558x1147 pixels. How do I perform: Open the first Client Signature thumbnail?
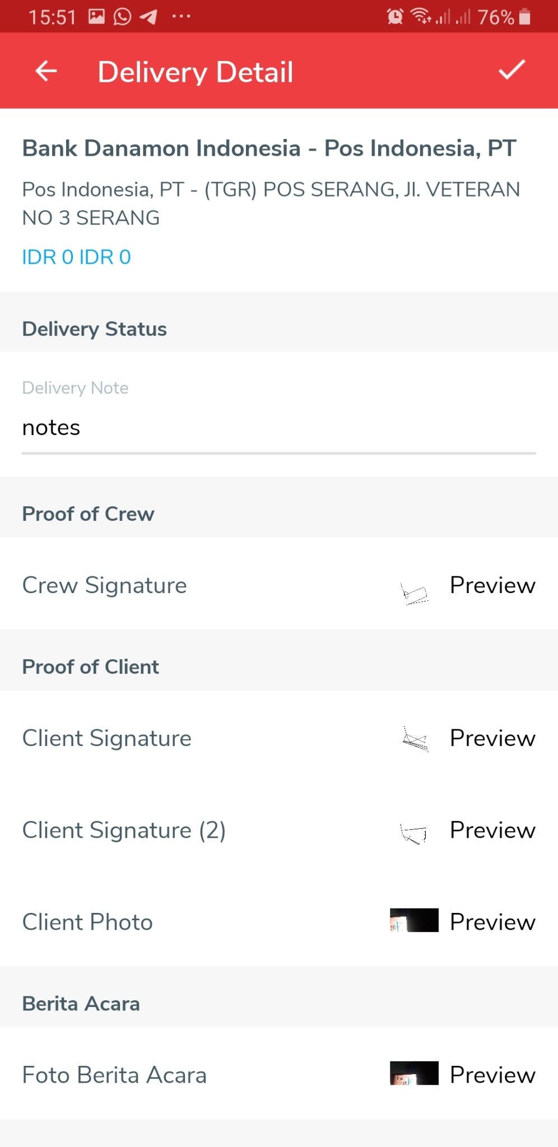[415, 739]
